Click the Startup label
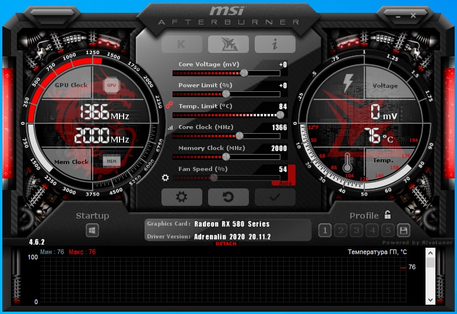 coord(92,216)
